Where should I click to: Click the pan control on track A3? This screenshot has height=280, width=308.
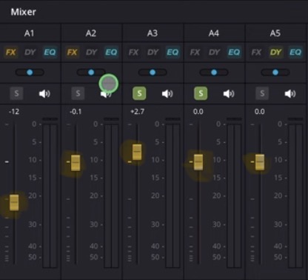tap(153, 73)
